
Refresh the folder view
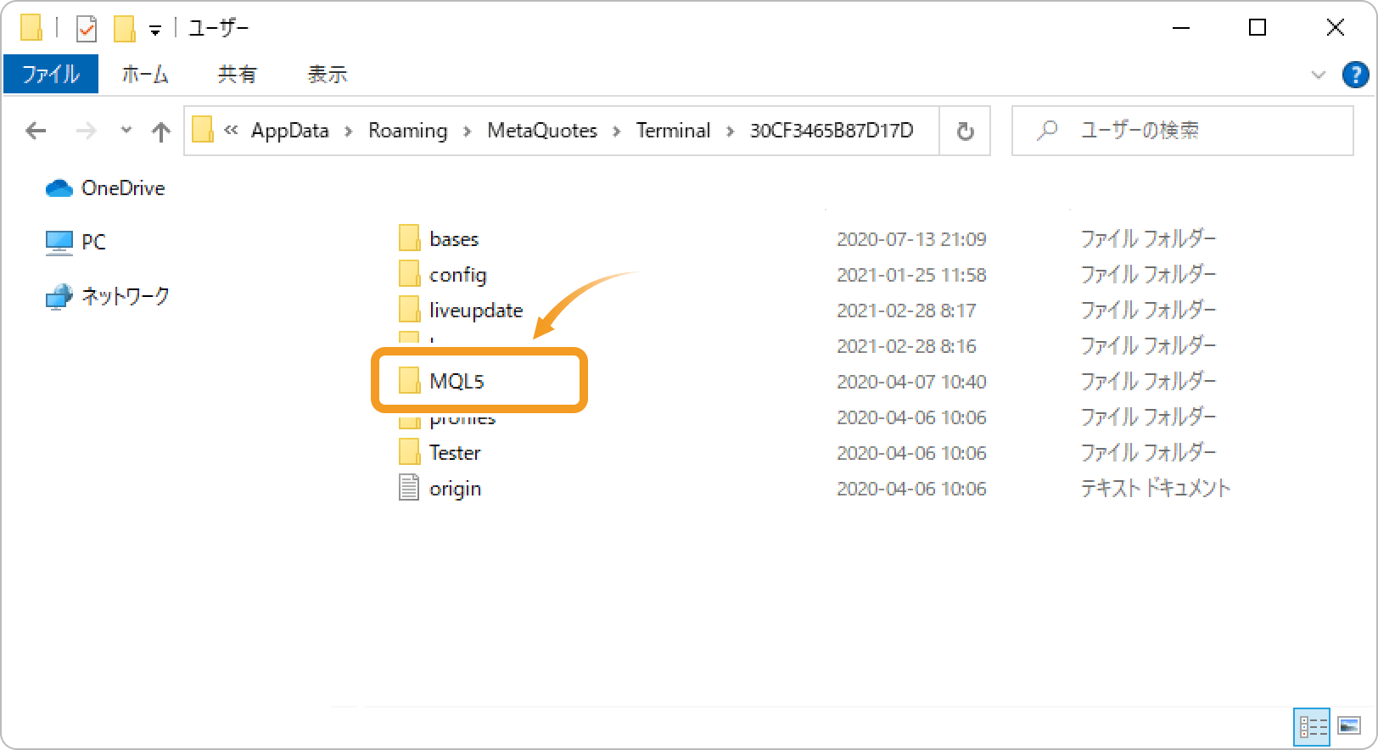point(965,131)
